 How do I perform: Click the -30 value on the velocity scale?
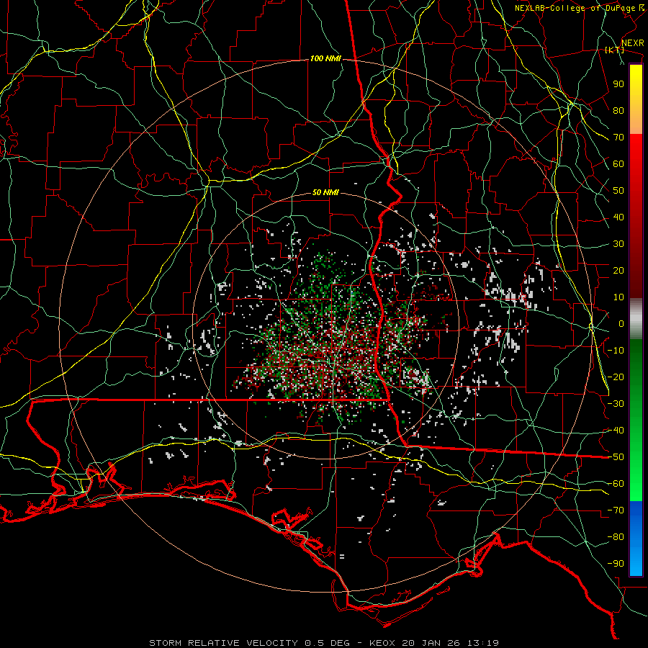(616, 404)
